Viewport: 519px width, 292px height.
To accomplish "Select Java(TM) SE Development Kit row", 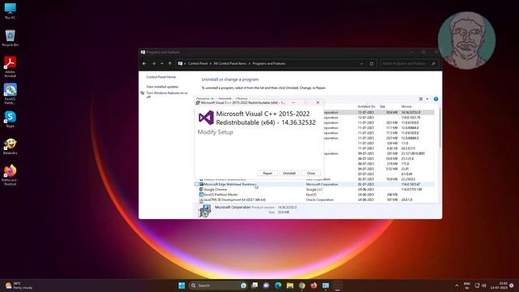I will click(315, 200).
